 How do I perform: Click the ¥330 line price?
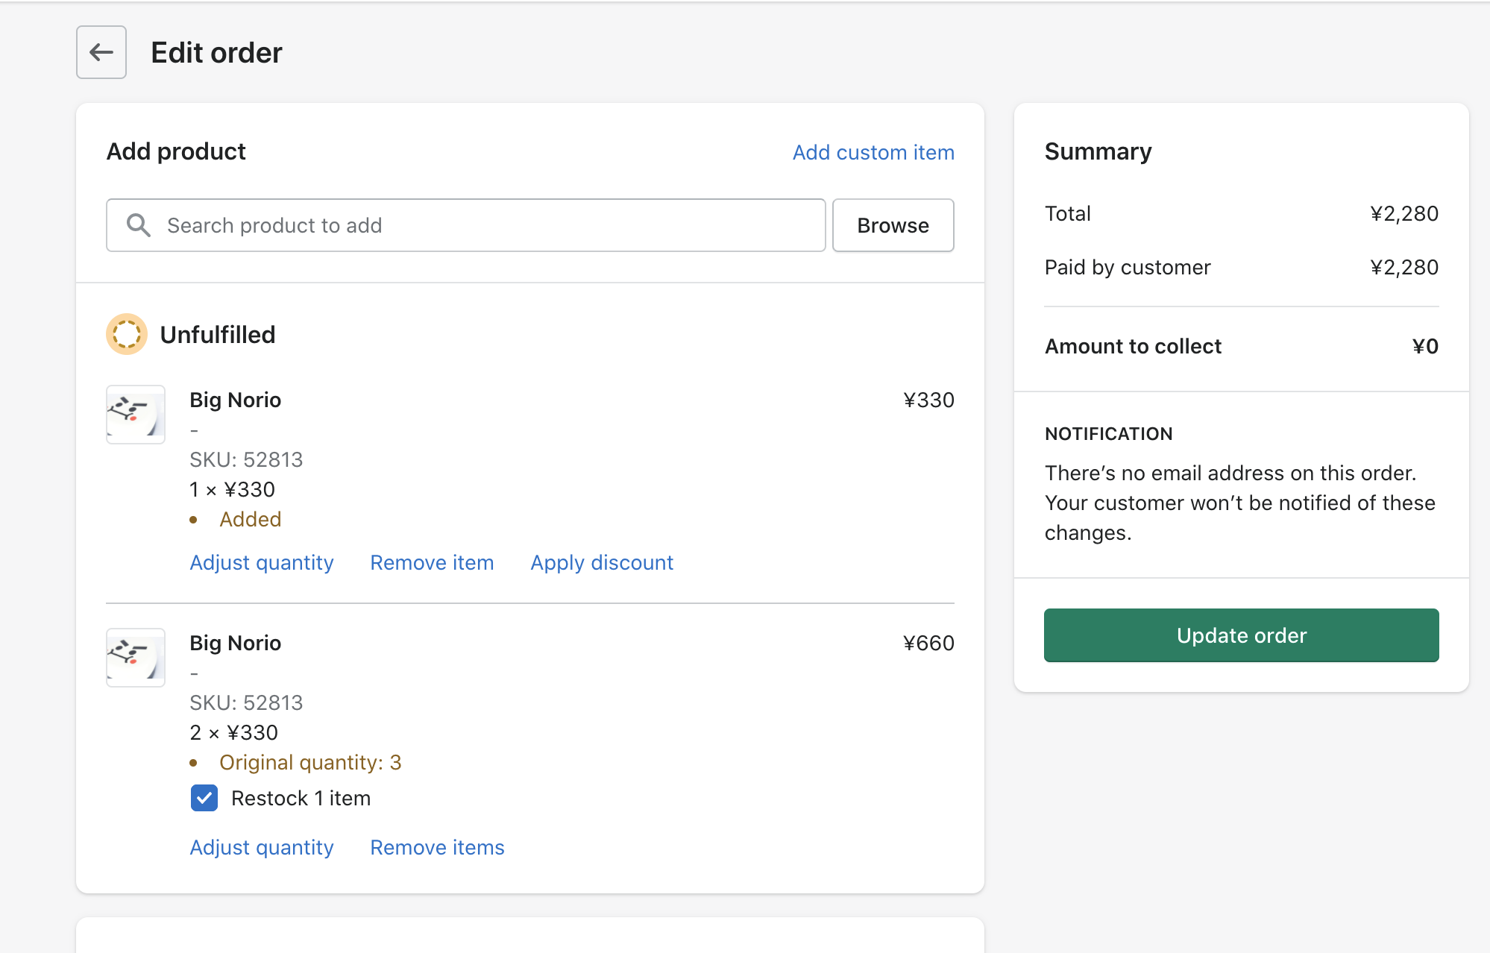(x=928, y=400)
